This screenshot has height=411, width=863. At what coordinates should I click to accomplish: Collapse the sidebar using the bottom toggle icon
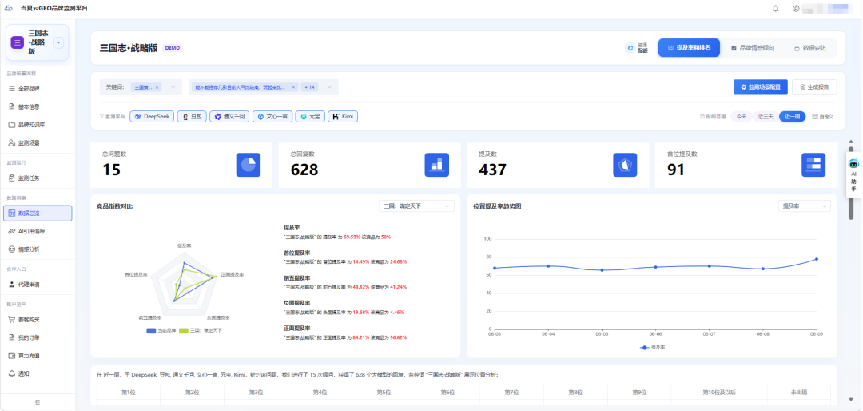(38, 402)
